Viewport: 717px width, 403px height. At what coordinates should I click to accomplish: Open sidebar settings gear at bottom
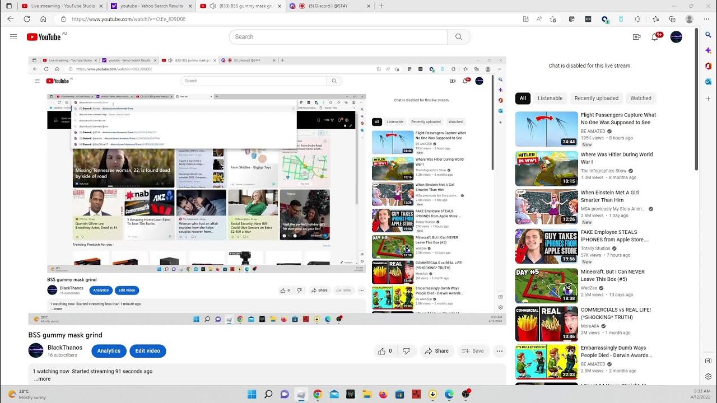pyautogui.click(x=708, y=377)
